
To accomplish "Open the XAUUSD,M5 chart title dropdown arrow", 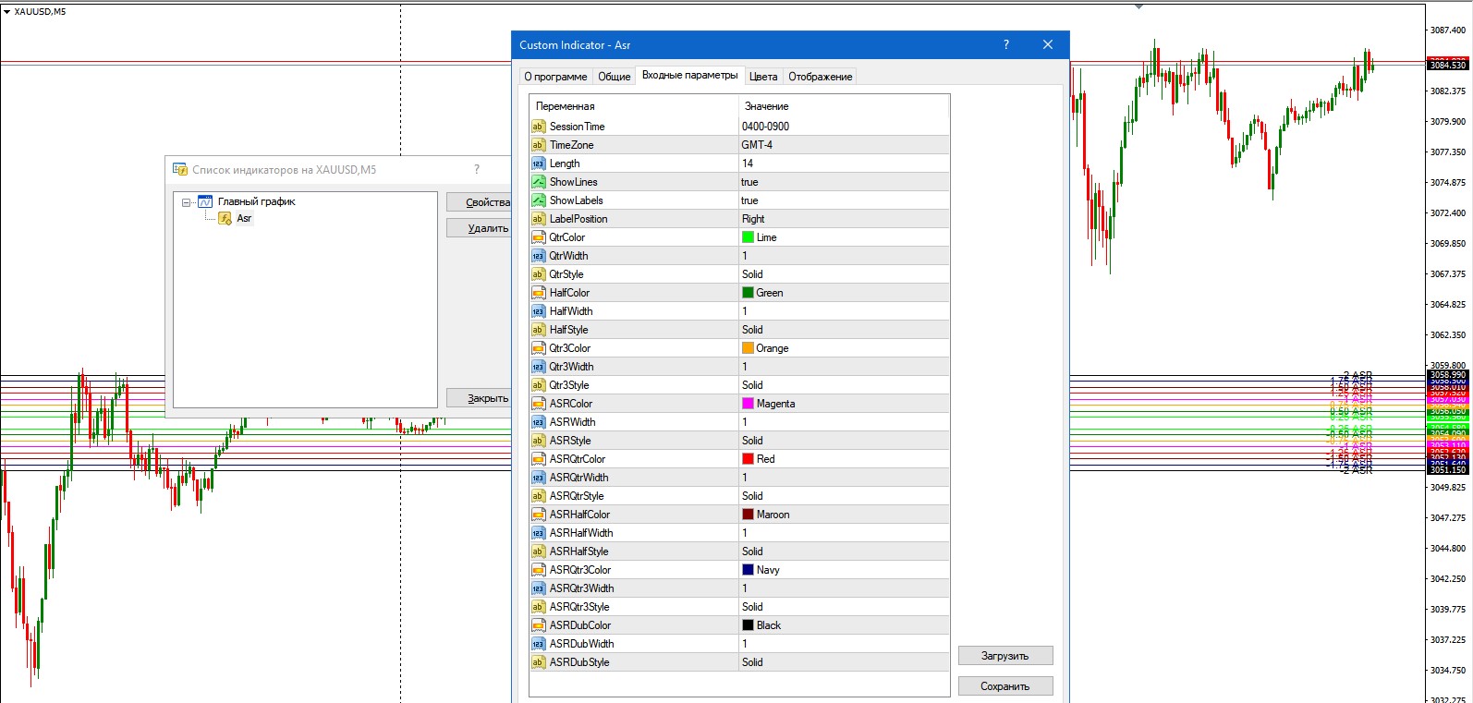I will [6, 12].
